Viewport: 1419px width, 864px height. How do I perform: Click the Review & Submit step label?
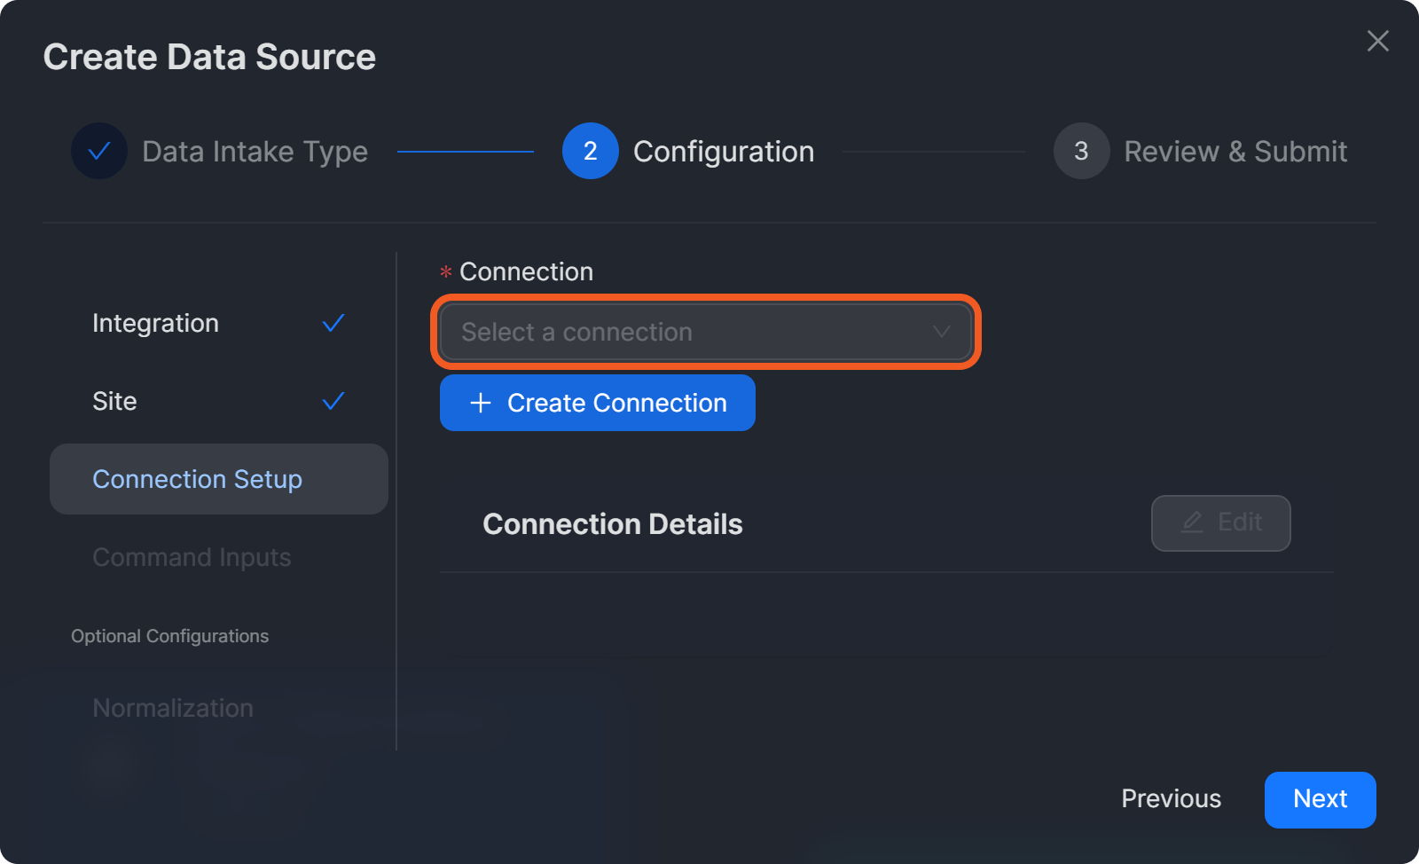pyautogui.click(x=1235, y=152)
